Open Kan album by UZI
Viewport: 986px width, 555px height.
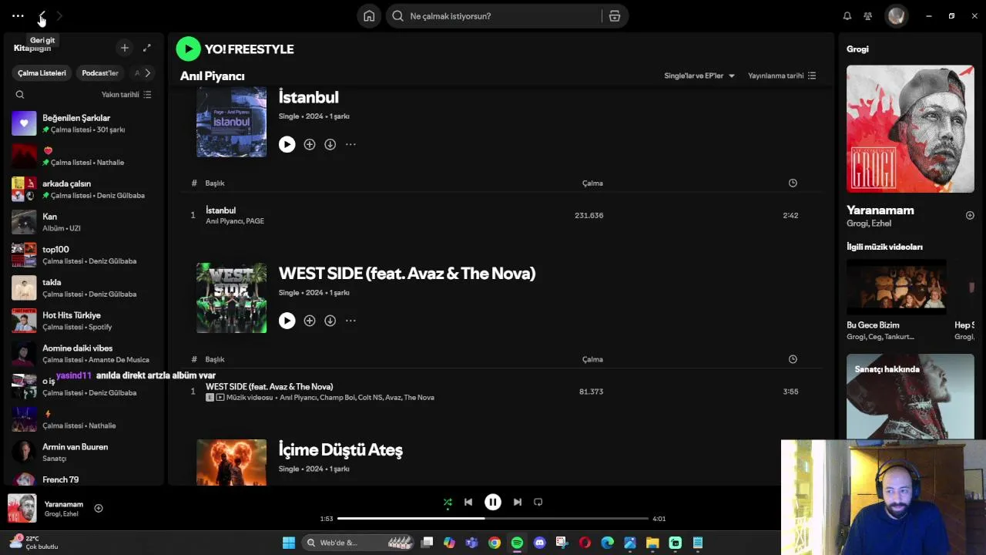pyautogui.click(x=83, y=222)
